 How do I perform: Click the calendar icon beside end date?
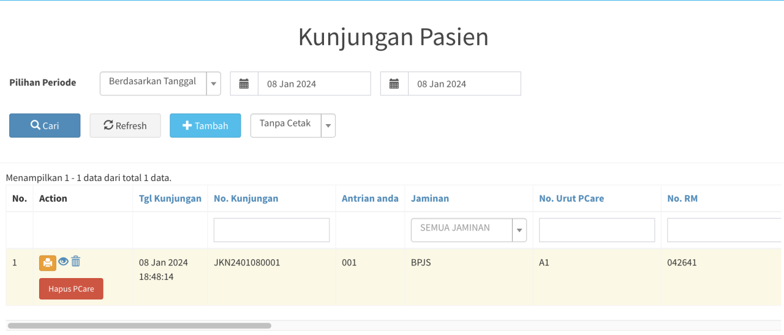click(x=394, y=84)
